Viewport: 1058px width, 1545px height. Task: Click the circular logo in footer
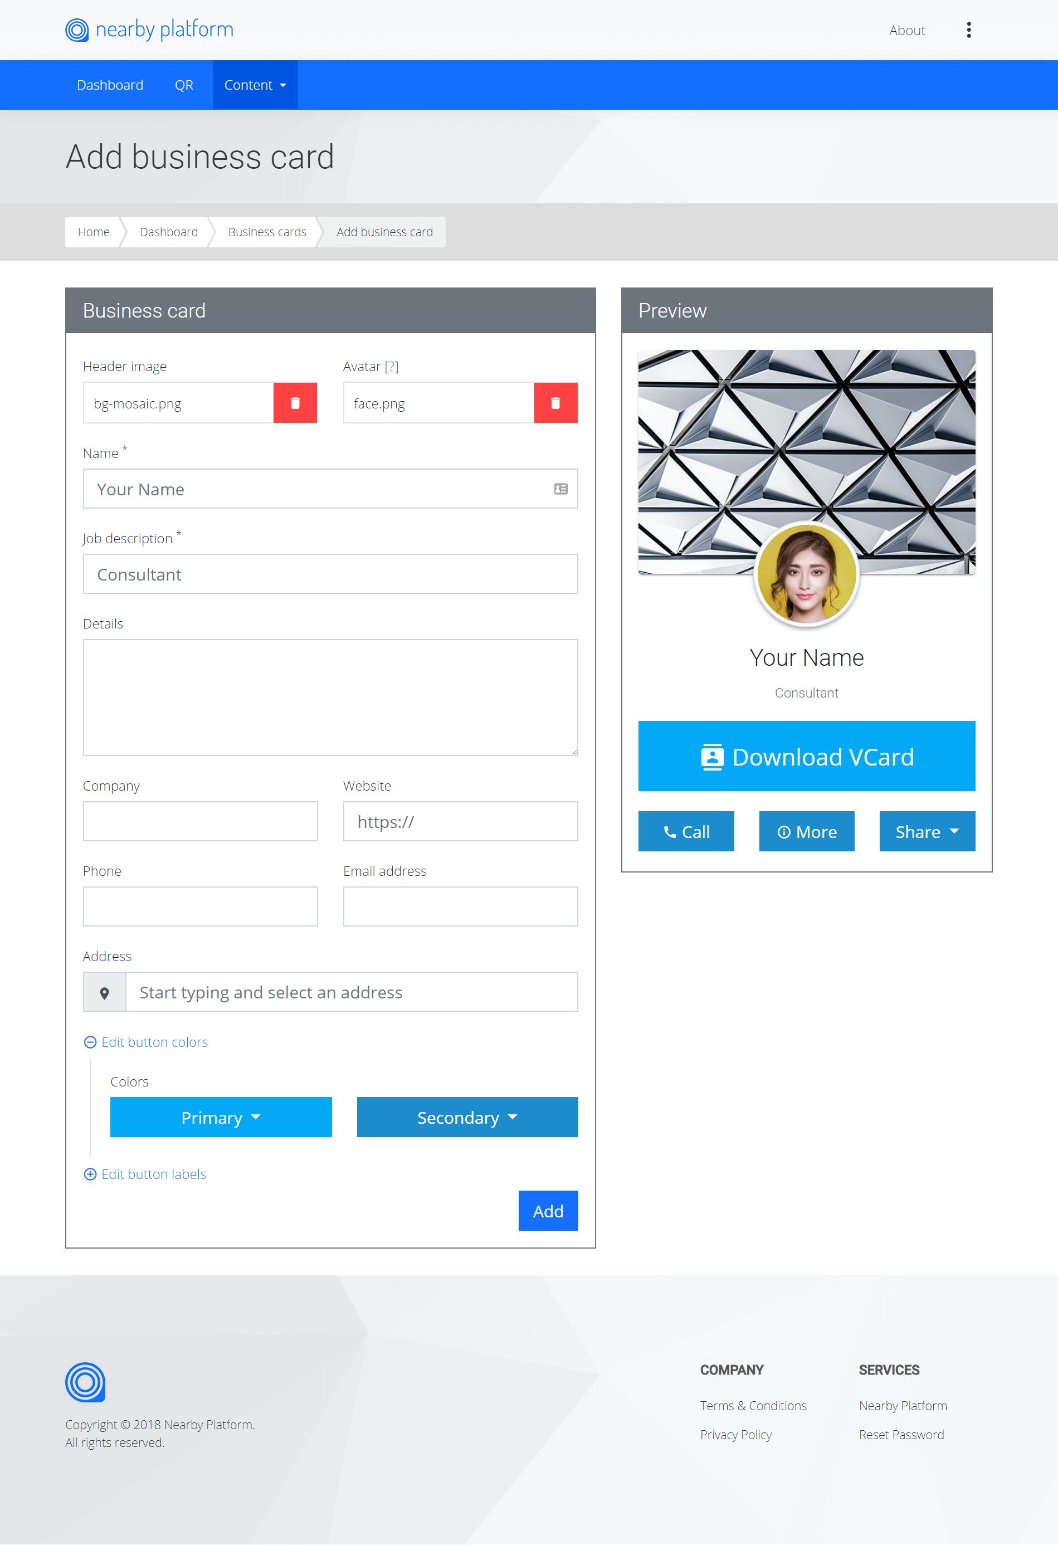pos(85,1382)
